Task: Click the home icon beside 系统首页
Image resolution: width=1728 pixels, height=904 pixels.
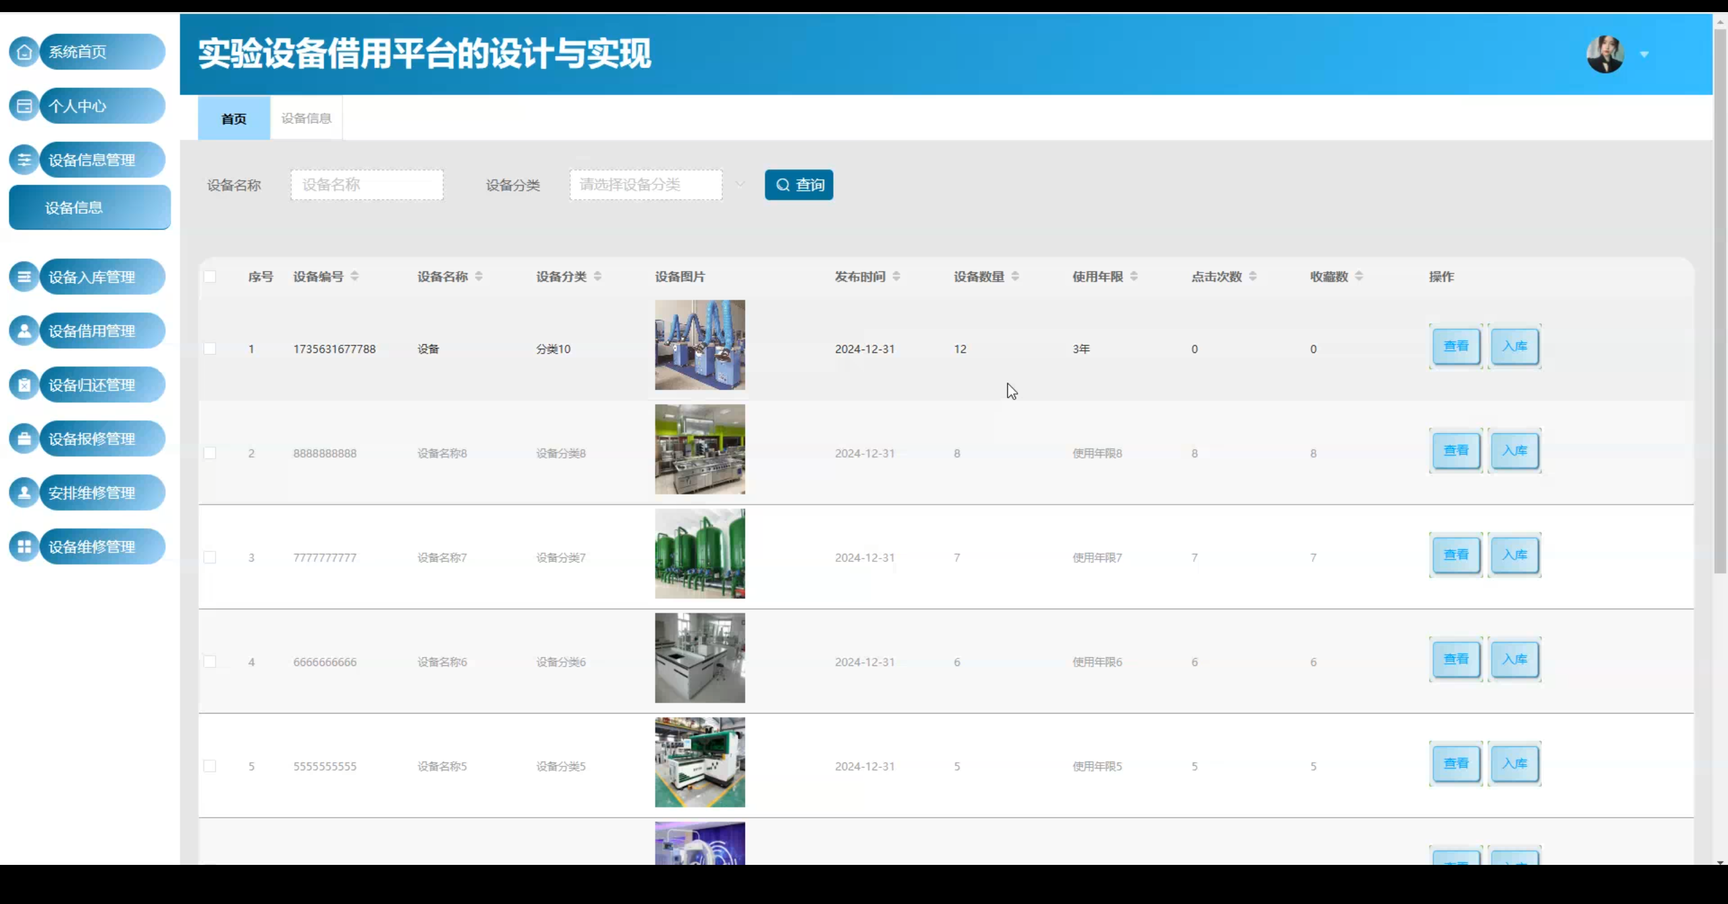Action: pyautogui.click(x=24, y=52)
